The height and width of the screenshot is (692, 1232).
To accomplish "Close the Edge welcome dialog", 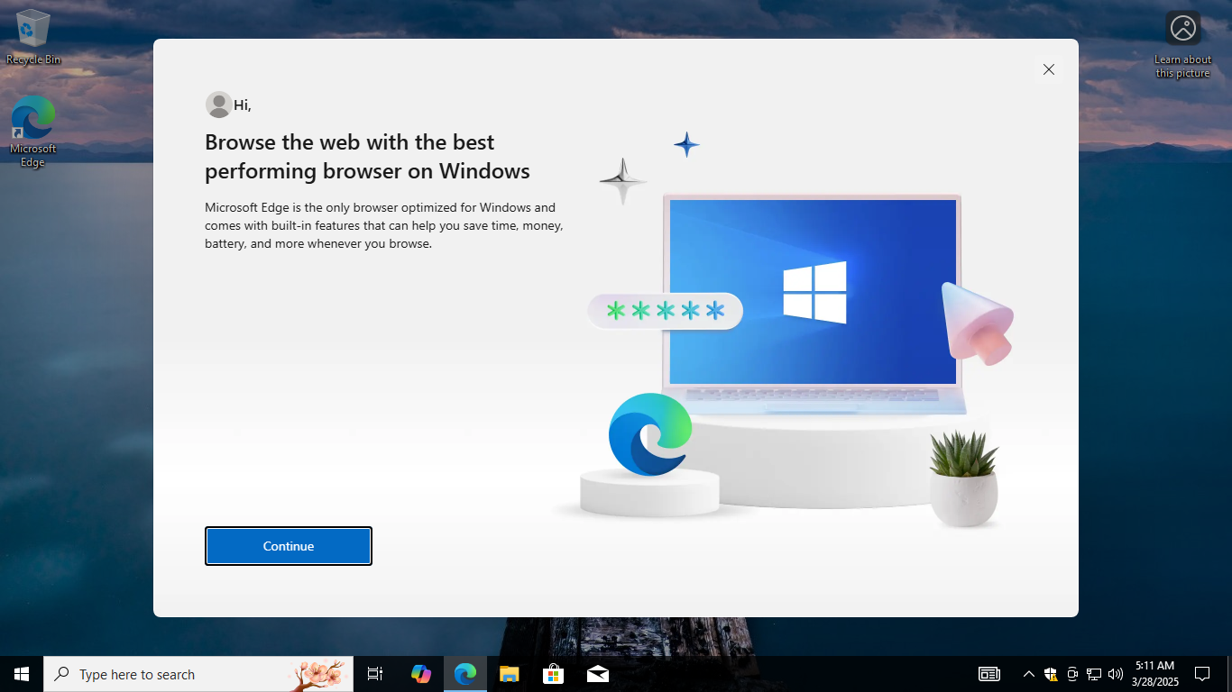I will [1048, 69].
